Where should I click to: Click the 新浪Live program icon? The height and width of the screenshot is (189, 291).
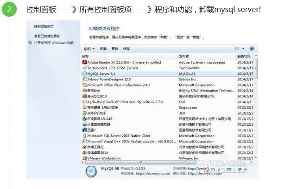pos(85,91)
